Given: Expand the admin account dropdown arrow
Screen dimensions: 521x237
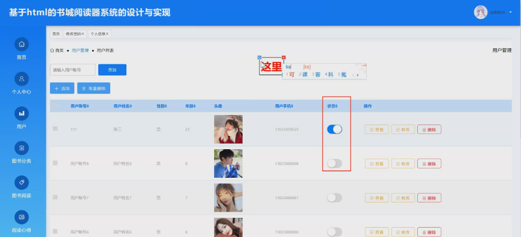Looking at the screenshot, I should click(x=511, y=13).
